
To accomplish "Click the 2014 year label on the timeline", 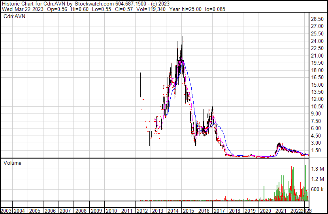I will [x=173, y=211].
